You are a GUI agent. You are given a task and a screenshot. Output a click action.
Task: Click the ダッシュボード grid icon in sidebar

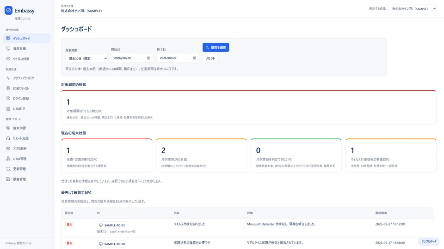[8, 38]
